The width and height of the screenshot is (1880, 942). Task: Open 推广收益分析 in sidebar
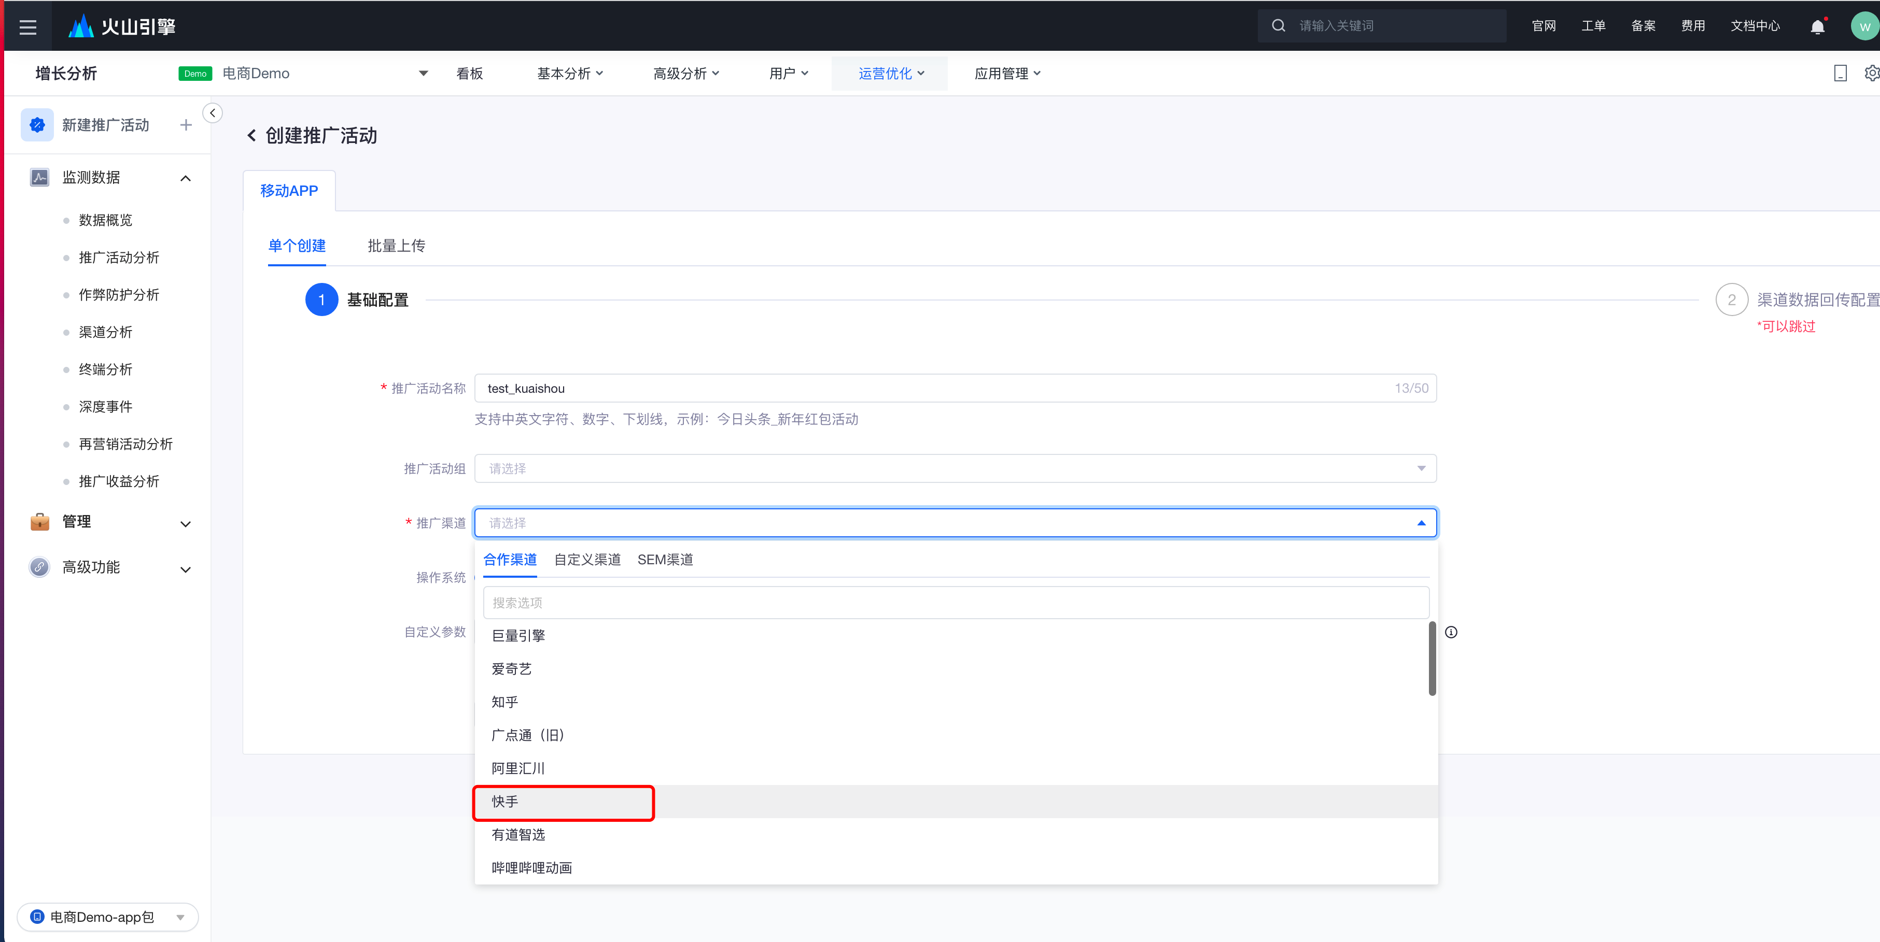(119, 481)
